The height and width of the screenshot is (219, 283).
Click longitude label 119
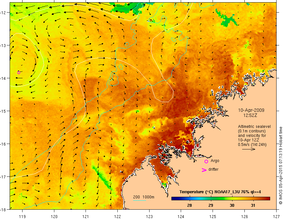[23, 216]
